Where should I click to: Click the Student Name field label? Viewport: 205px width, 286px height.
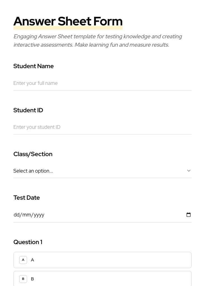tap(33, 66)
